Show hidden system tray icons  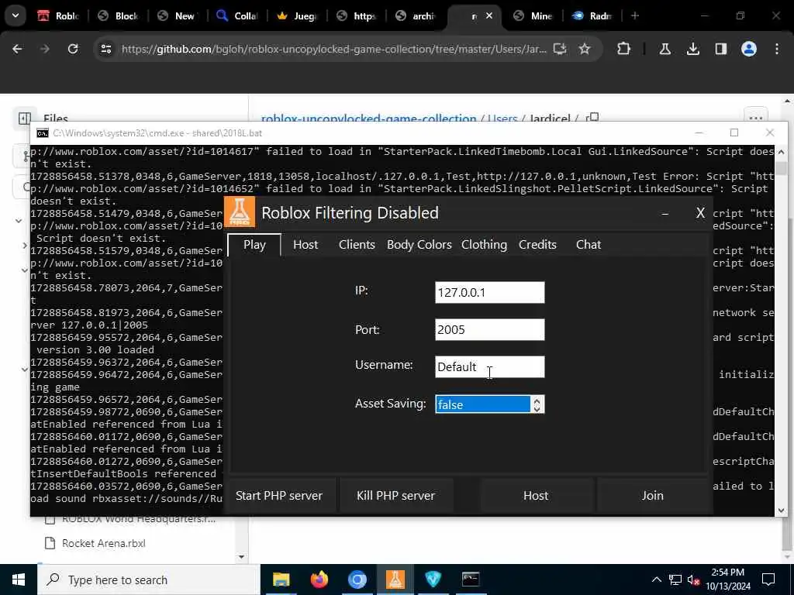[x=656, y=580]
